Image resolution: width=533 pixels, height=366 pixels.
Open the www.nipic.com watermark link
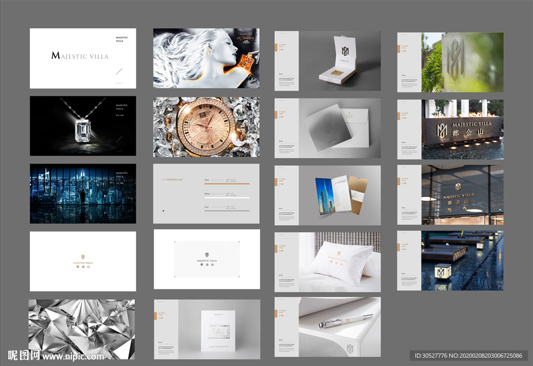pyautogui.click(x=73, y=357)
